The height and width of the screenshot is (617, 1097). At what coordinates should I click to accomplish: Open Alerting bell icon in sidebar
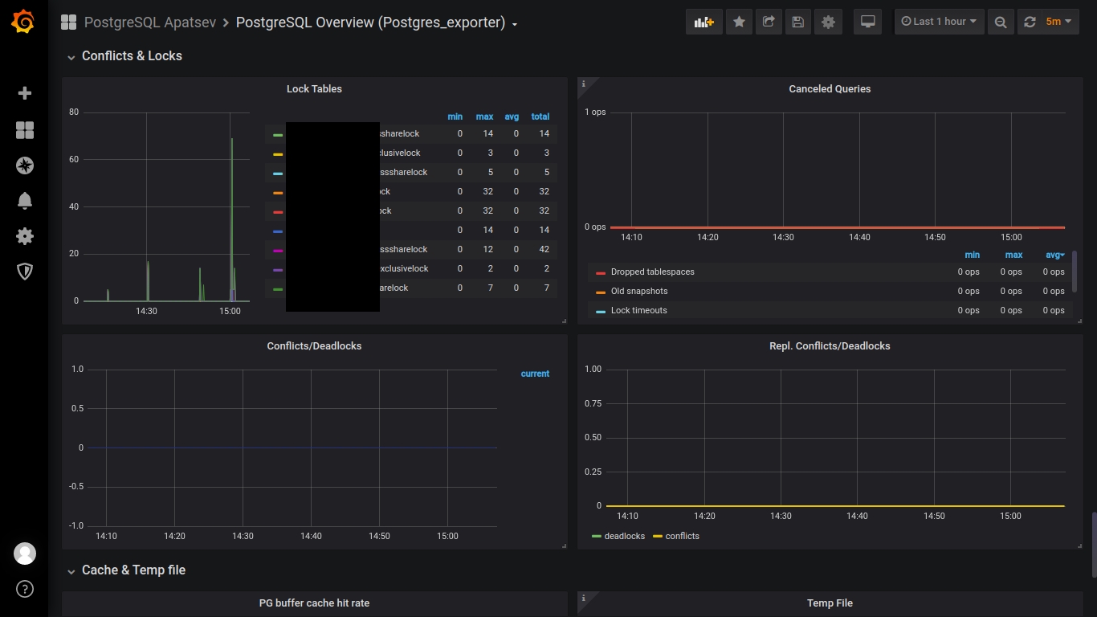pos(25,201)
